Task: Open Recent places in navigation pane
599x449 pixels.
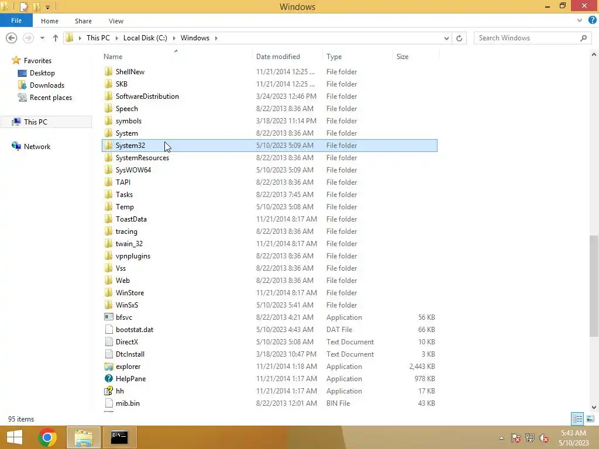Action: click(51, 98)
